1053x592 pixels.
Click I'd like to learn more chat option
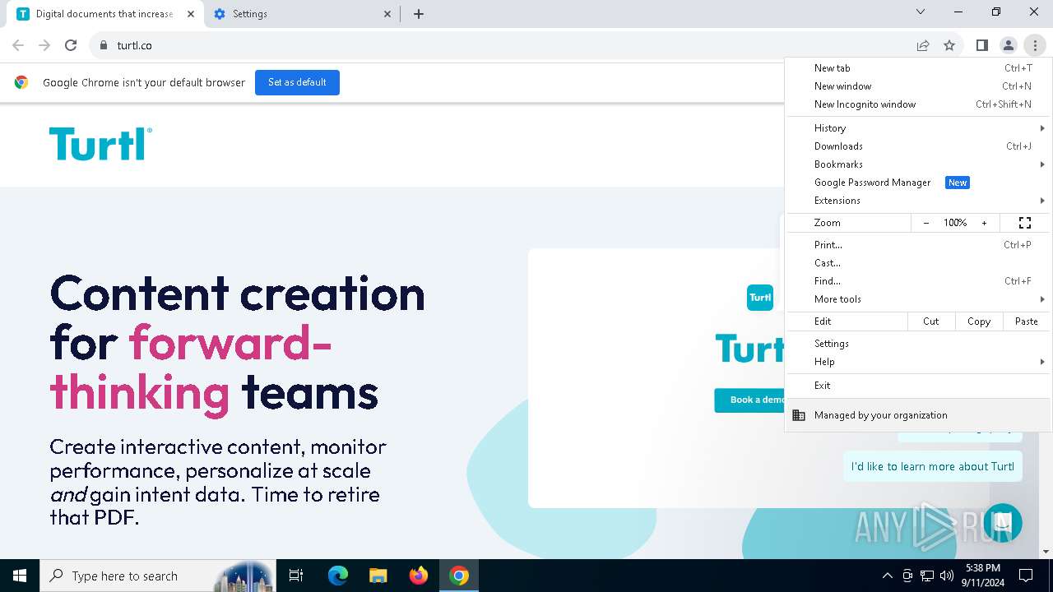click(932, 466)
